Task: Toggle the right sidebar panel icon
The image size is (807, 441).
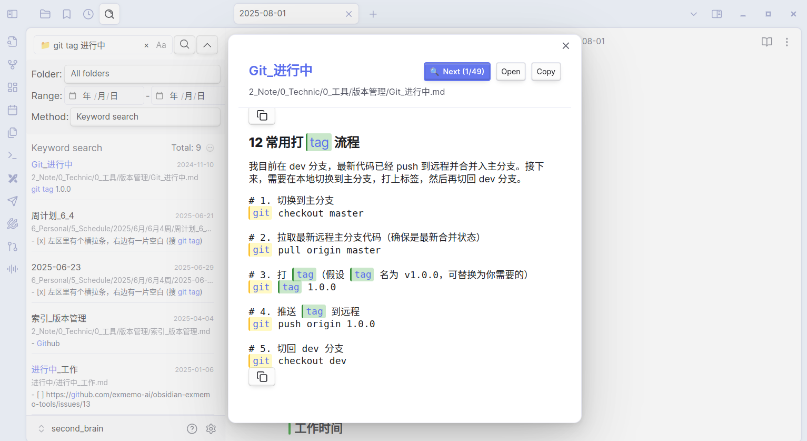Action: pyautogui.click(x=717, y=14)
